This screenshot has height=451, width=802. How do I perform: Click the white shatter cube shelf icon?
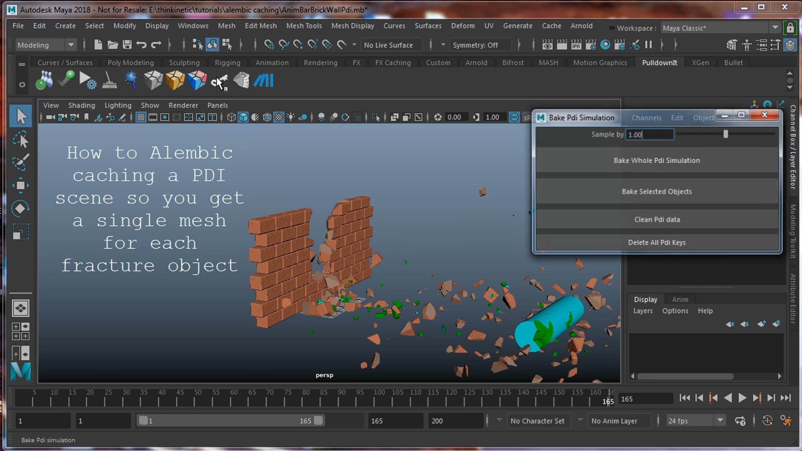[153, 81]
